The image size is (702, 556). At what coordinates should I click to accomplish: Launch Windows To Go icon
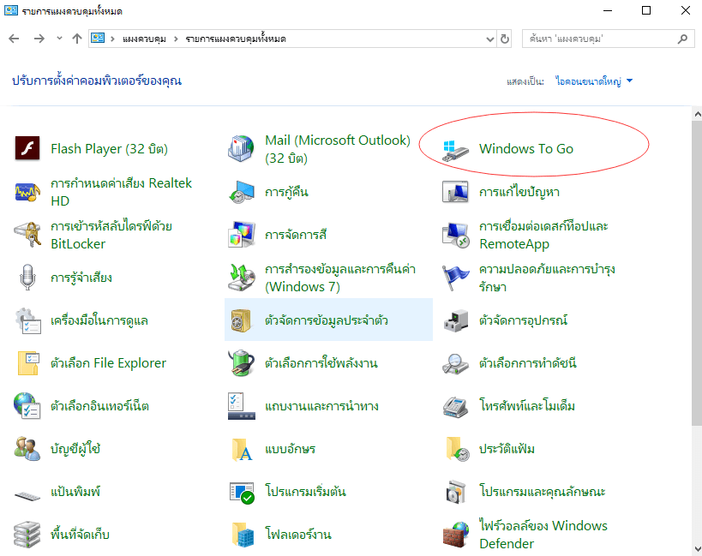click(456, 149)
